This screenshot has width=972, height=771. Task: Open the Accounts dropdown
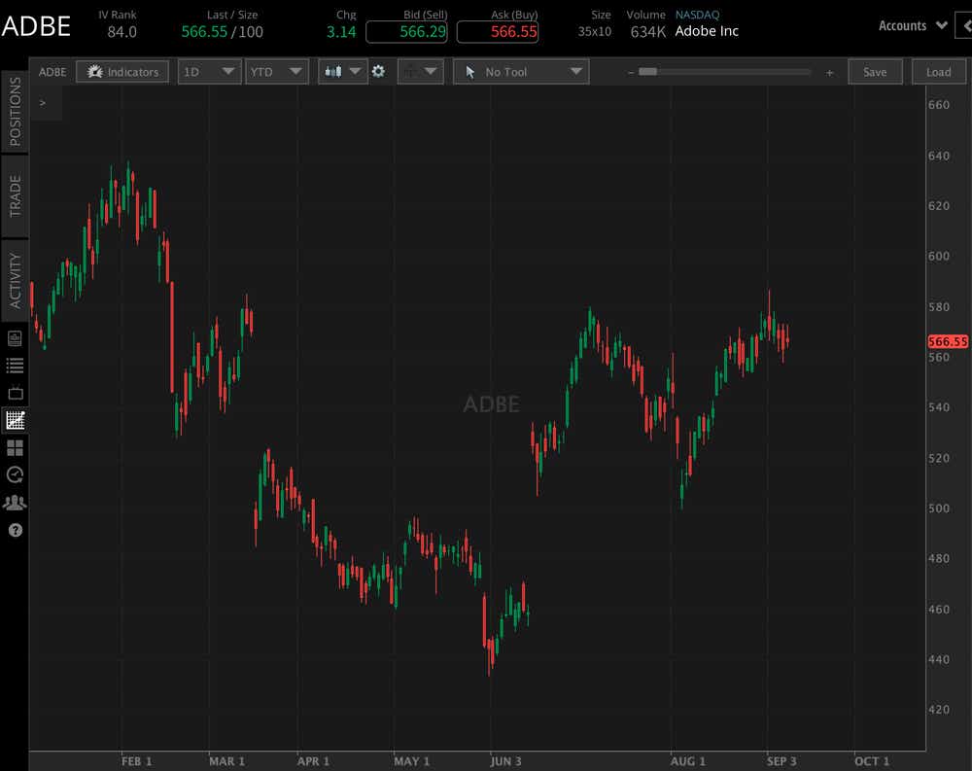tap(912, 25)
